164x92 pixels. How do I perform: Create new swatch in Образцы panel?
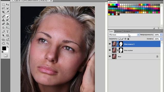(x=154, y=28)
